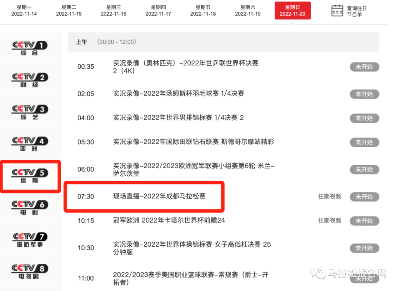Image resolution: width=400 pixels, height=291 pixels.
Task: Select program 现场直播-2022年成都马拉松赛
Action: click(x=159, y=196)
